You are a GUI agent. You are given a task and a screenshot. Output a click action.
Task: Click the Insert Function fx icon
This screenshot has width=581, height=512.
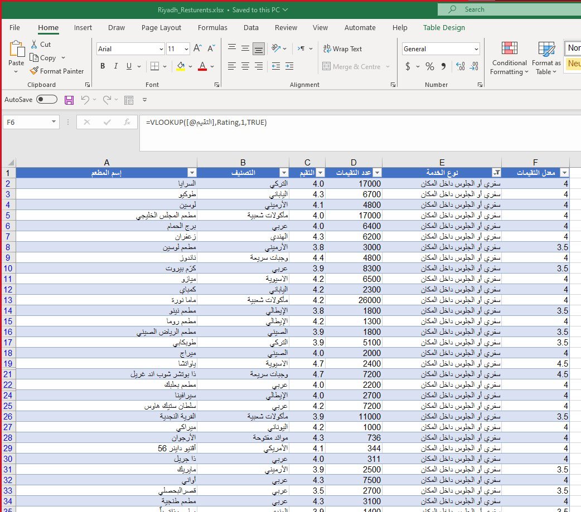(x=127, y=122)
